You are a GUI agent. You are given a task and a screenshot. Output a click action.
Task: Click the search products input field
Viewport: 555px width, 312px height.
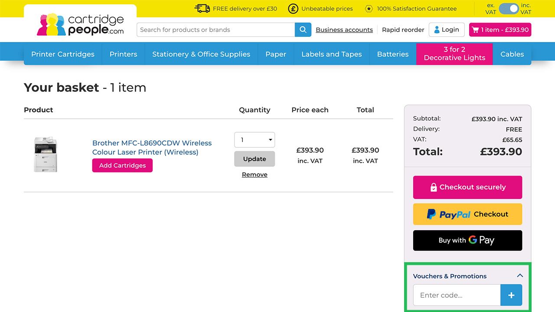(x=216, y=30)
